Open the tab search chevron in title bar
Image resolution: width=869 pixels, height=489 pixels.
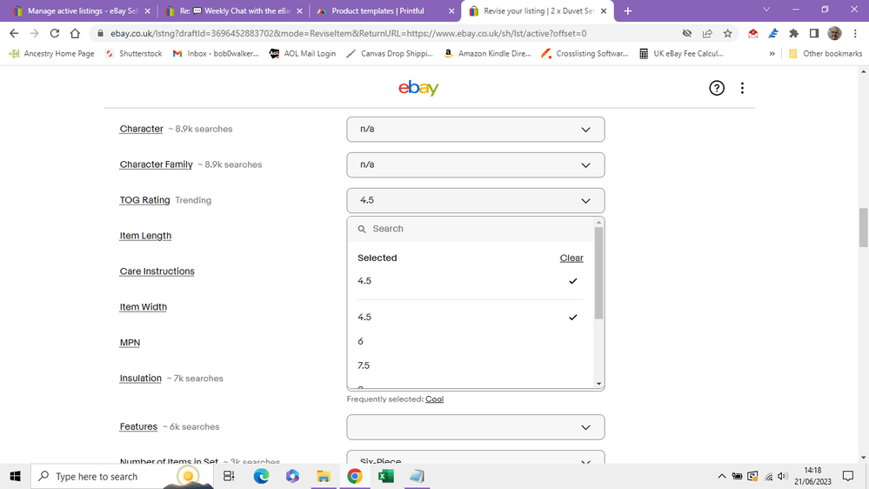[766, 10]
